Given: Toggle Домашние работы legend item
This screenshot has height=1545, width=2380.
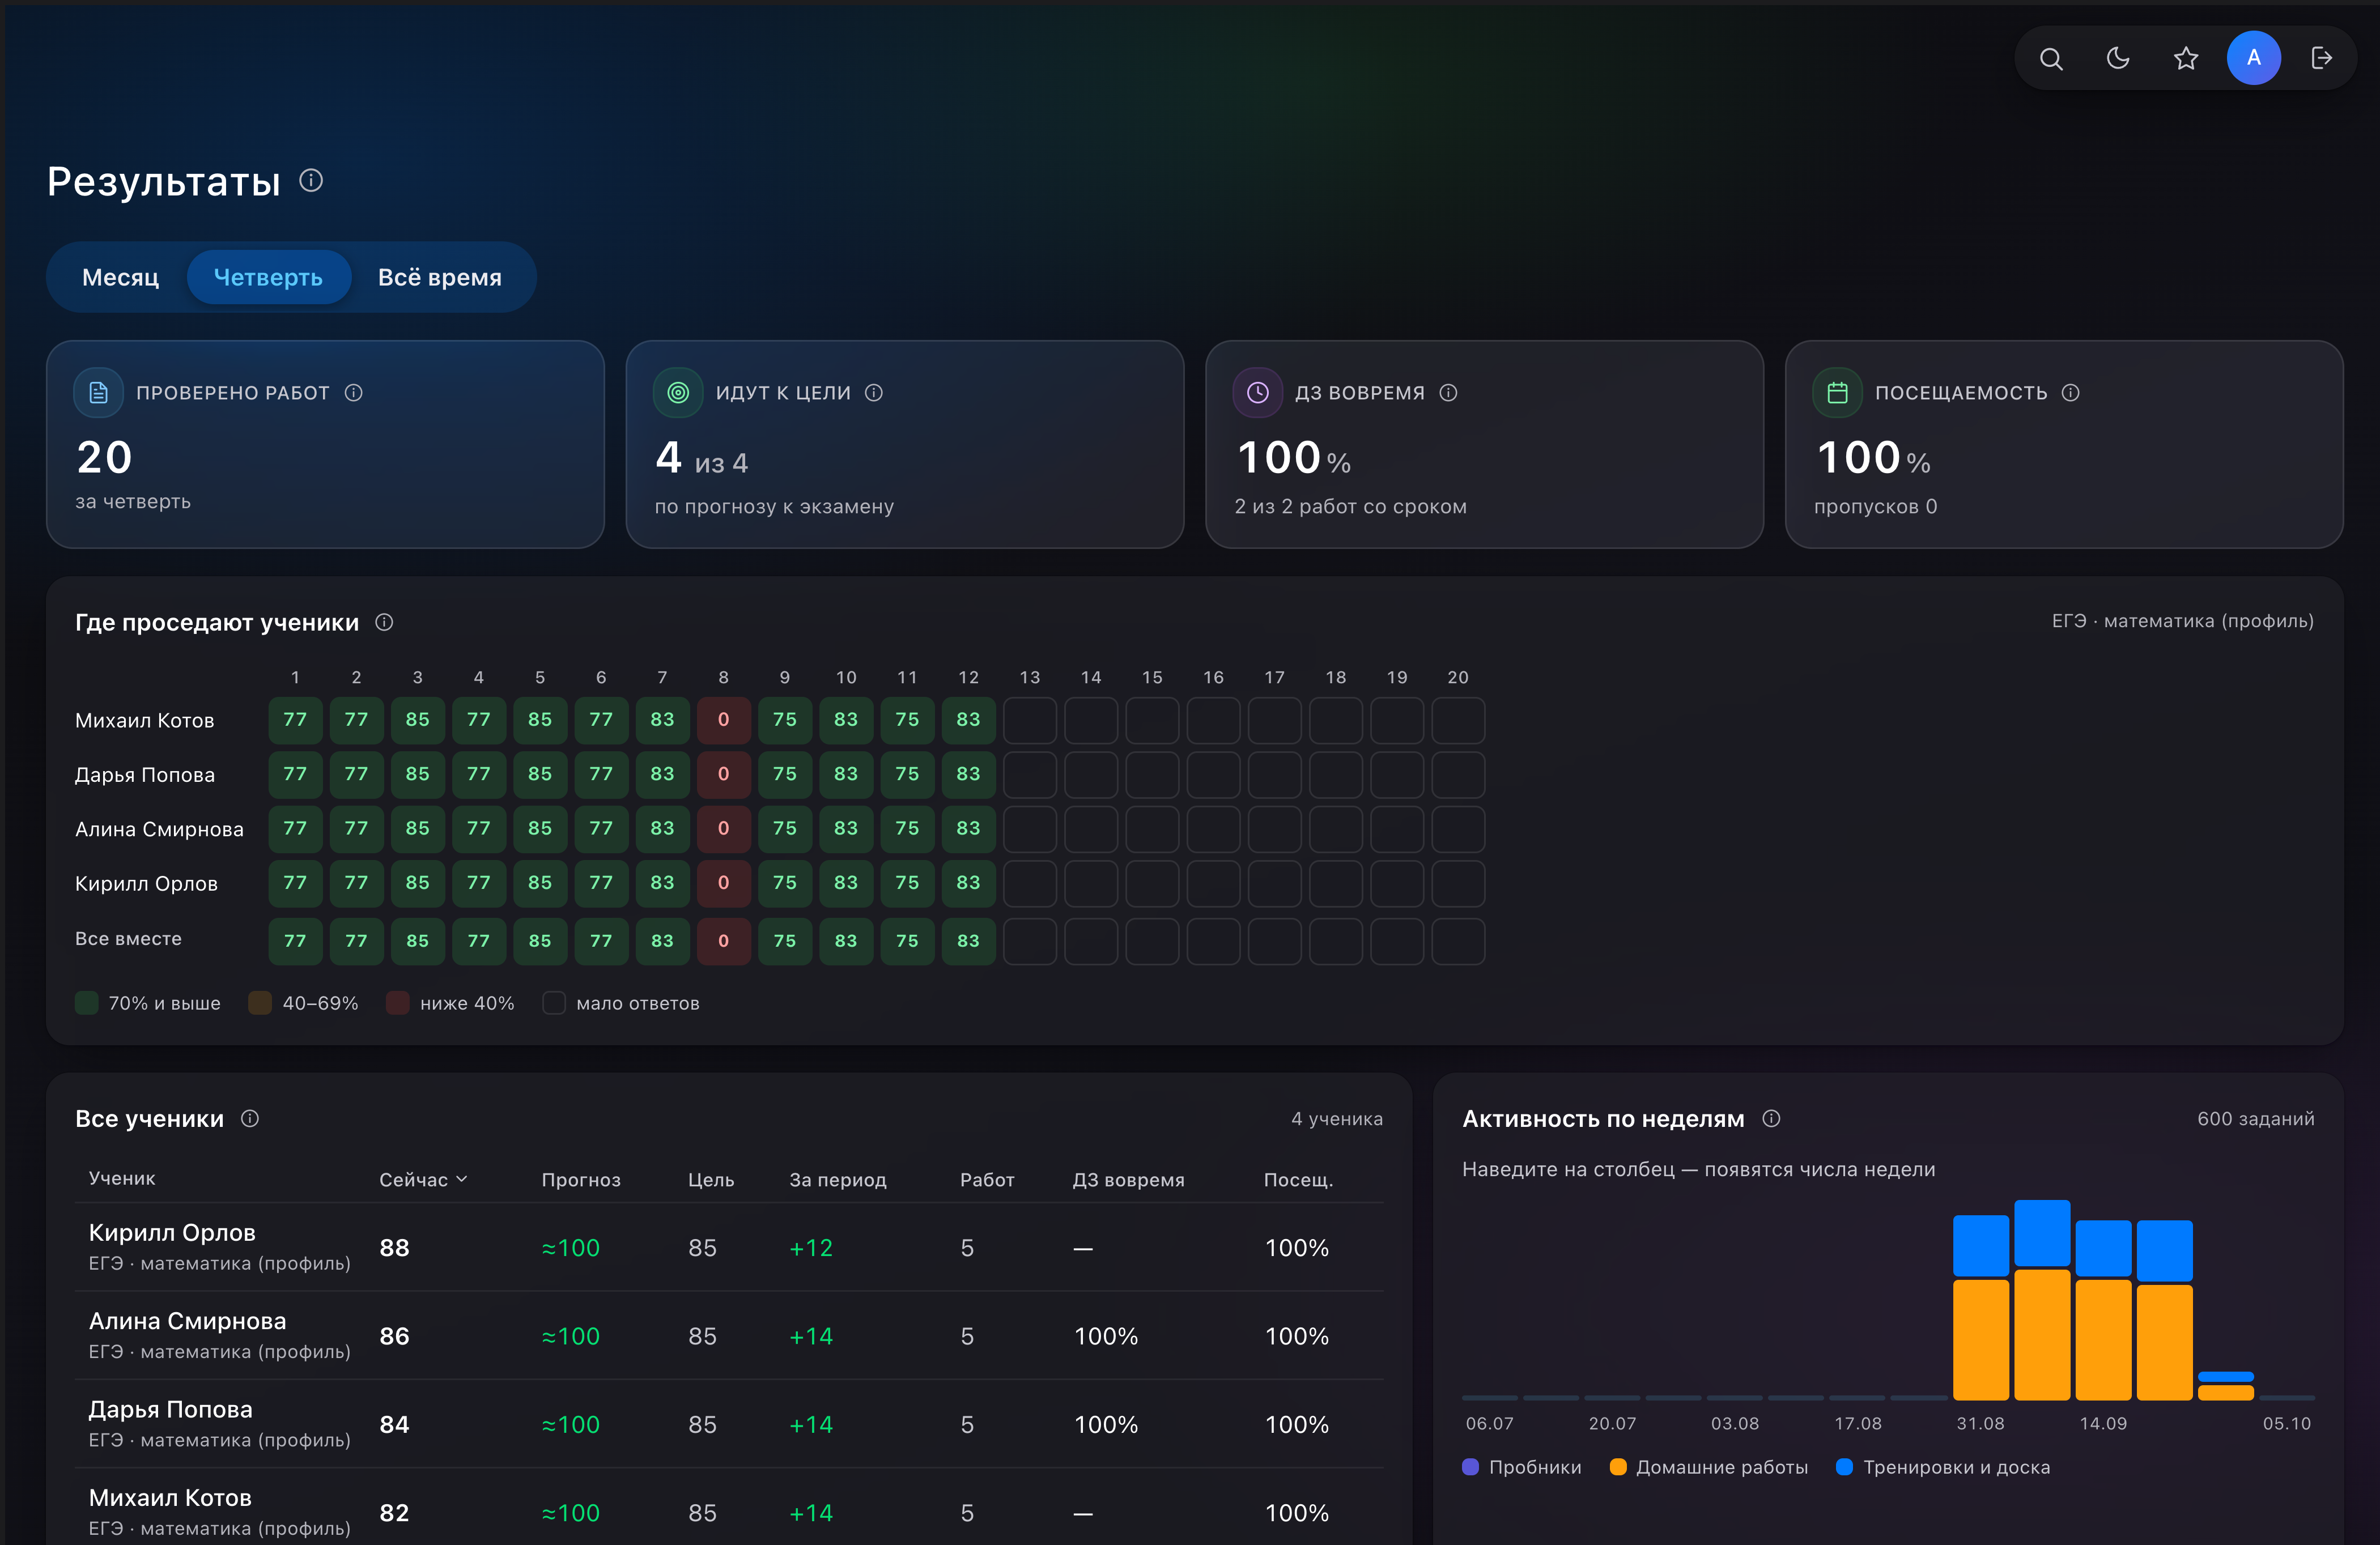Looking at the screenshot, I should tap(1709, 1467).
